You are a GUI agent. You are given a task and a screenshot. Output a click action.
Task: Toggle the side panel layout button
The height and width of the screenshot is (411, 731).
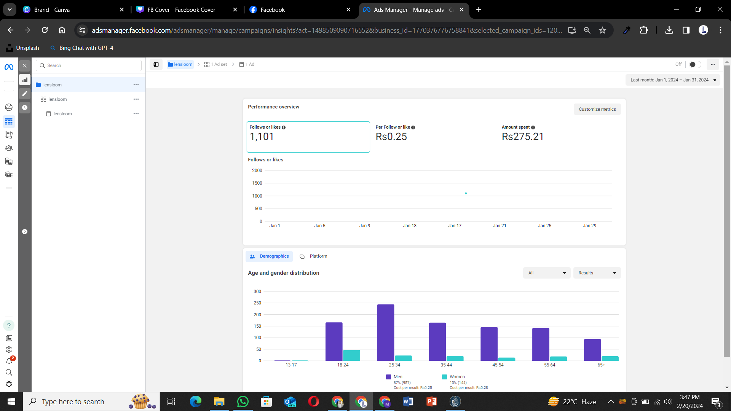tap(156, 64)
